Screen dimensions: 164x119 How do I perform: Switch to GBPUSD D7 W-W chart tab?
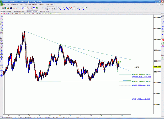[x=19, y=11]
